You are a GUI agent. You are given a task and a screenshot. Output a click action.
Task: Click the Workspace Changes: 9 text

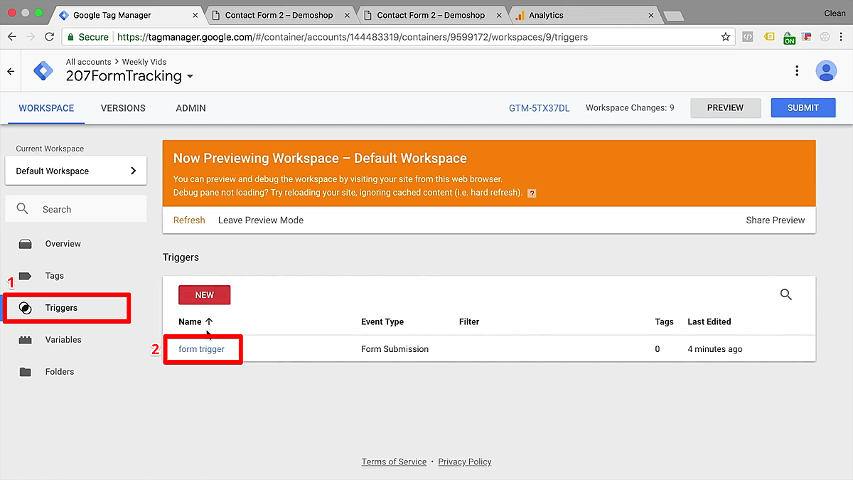630,108
